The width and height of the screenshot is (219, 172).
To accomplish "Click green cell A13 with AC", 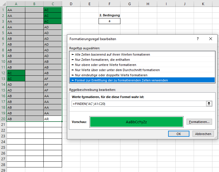I will click(16, 79).
